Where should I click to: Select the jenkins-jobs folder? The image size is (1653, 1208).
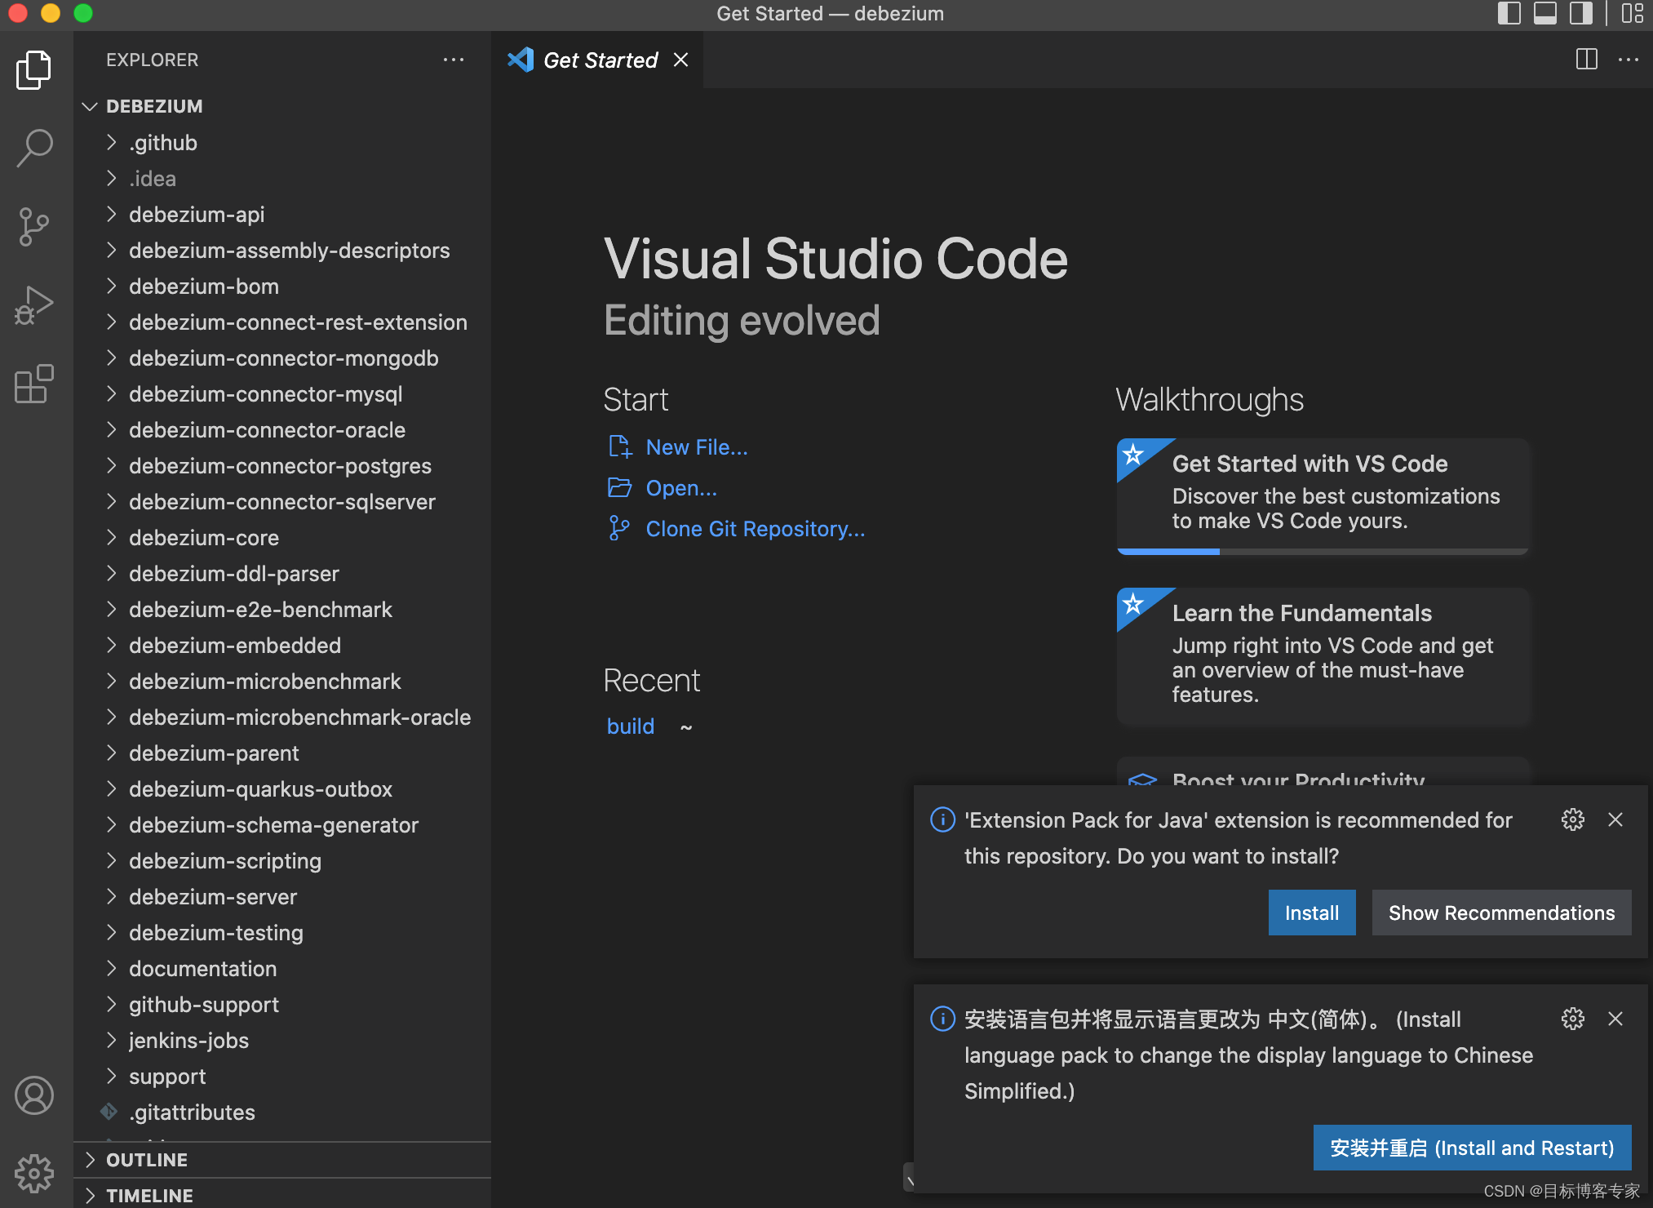pos(282,1040)
